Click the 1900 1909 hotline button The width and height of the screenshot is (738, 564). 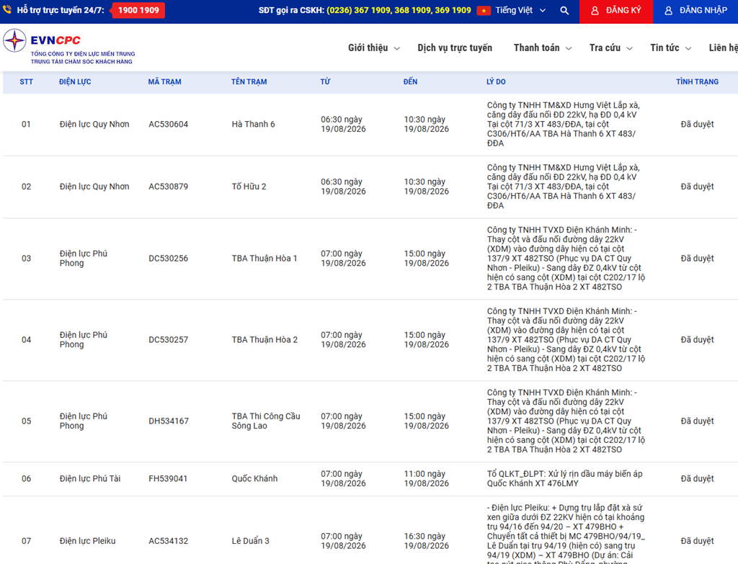[x=138, y=10]
